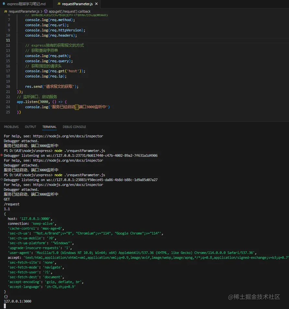This screenshot has width=289, height=309.
Task: Click the markdown file icon on first tab
Action: point(4,4)
